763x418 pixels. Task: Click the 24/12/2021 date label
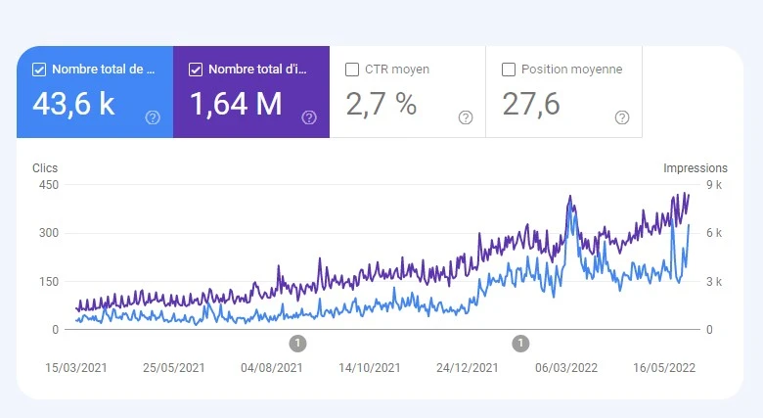[x=468, y=368]
